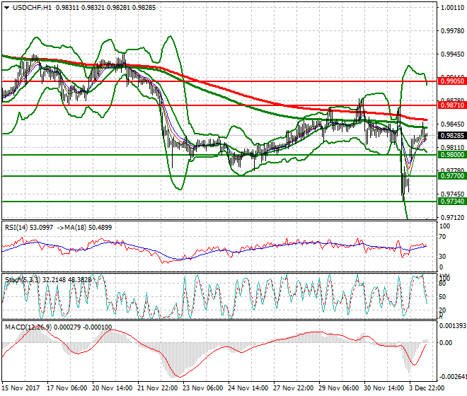467x396 pixels.
Task: Click the 0.99450 price scale value
Action: point(452,54)
